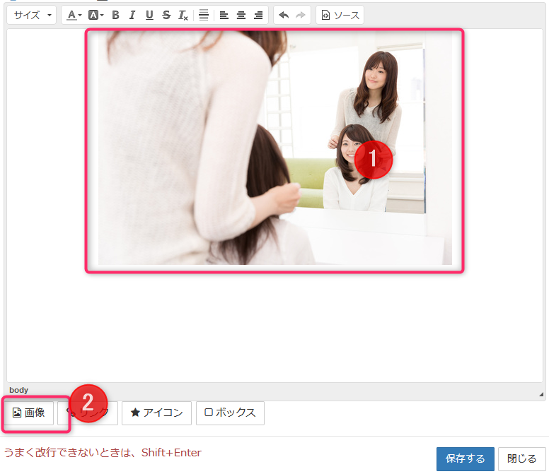
Task: Align text to the right
Action: point(258,15)
